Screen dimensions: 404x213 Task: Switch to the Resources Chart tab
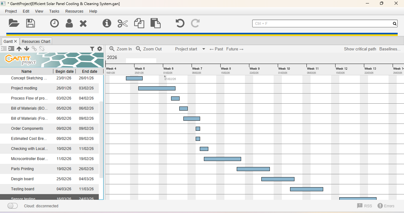click(x=36, y=41)
